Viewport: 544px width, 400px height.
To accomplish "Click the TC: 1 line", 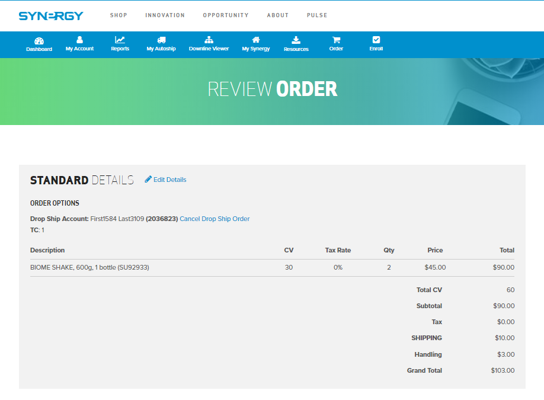I will coord(37,230).
